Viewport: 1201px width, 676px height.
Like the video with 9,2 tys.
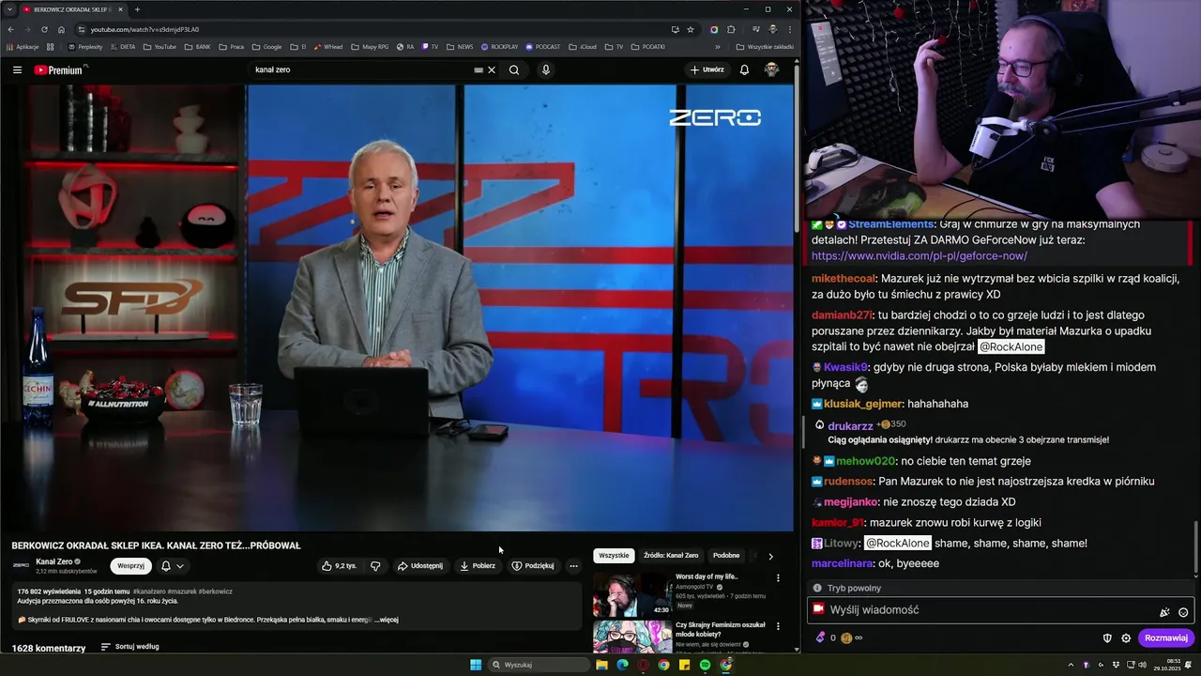click(x=340, y=566)
